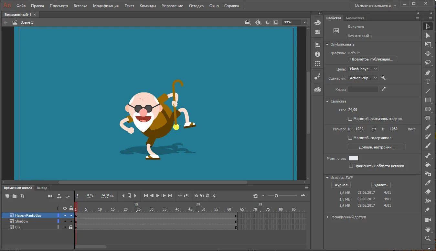
Task: Open the stage zoom 44% dropdown
Action: (304, 22)
